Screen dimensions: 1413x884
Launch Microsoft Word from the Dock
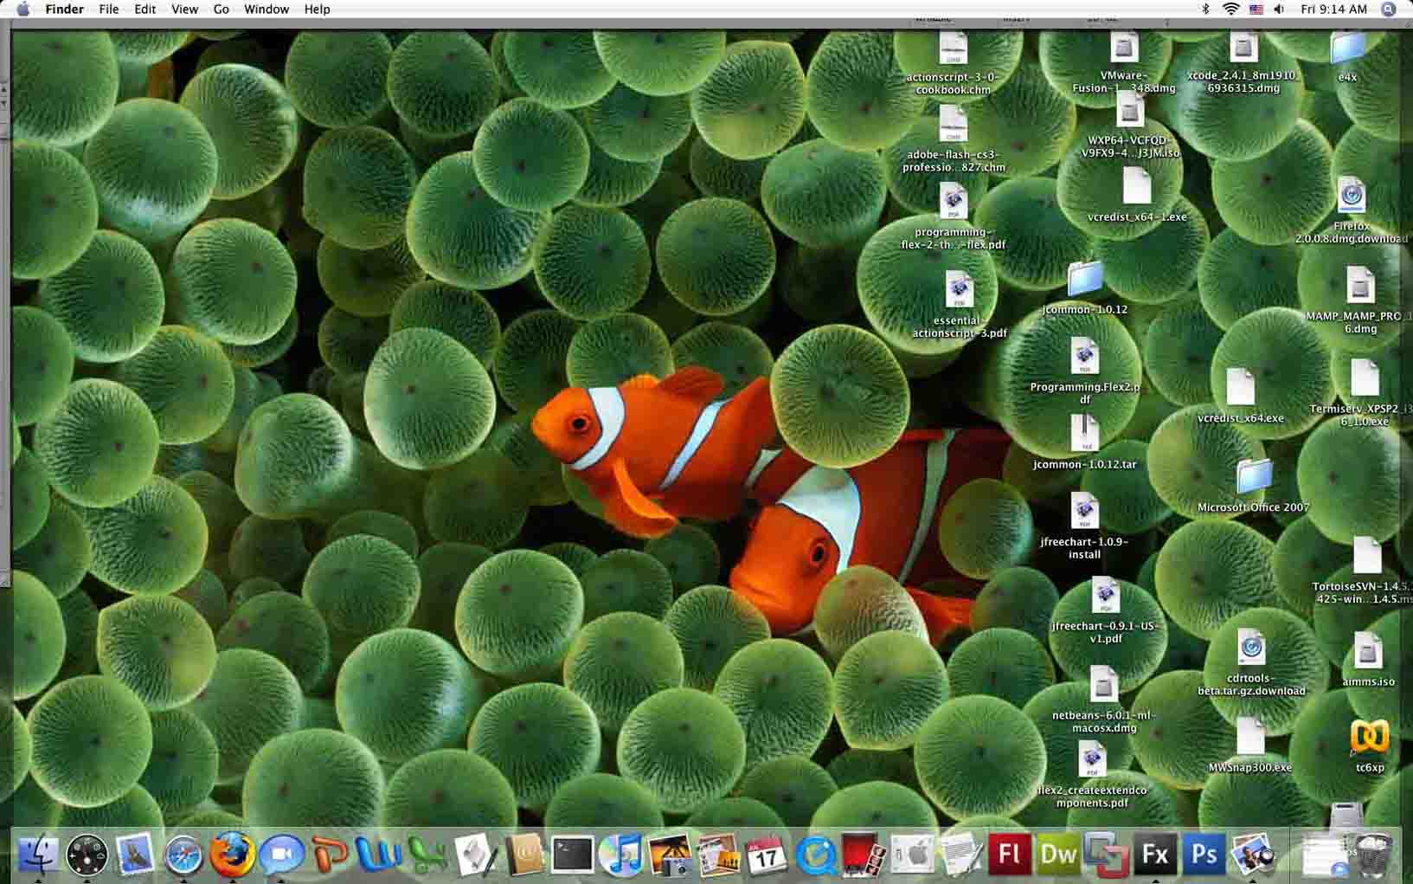coord(378,855)
